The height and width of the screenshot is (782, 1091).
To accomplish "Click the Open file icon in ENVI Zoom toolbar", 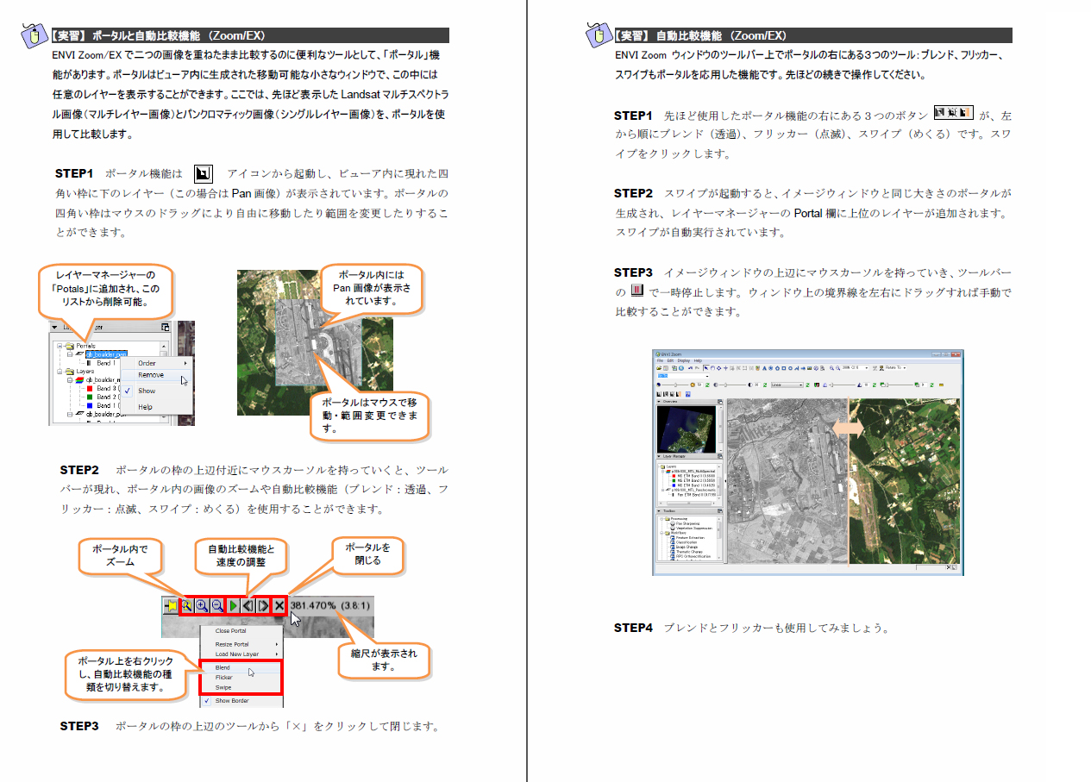I will click(x=660, y=368).
